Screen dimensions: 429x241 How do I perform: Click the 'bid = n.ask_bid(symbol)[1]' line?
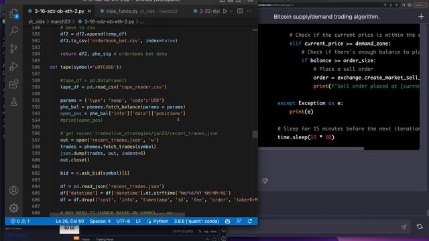[95, 173]
